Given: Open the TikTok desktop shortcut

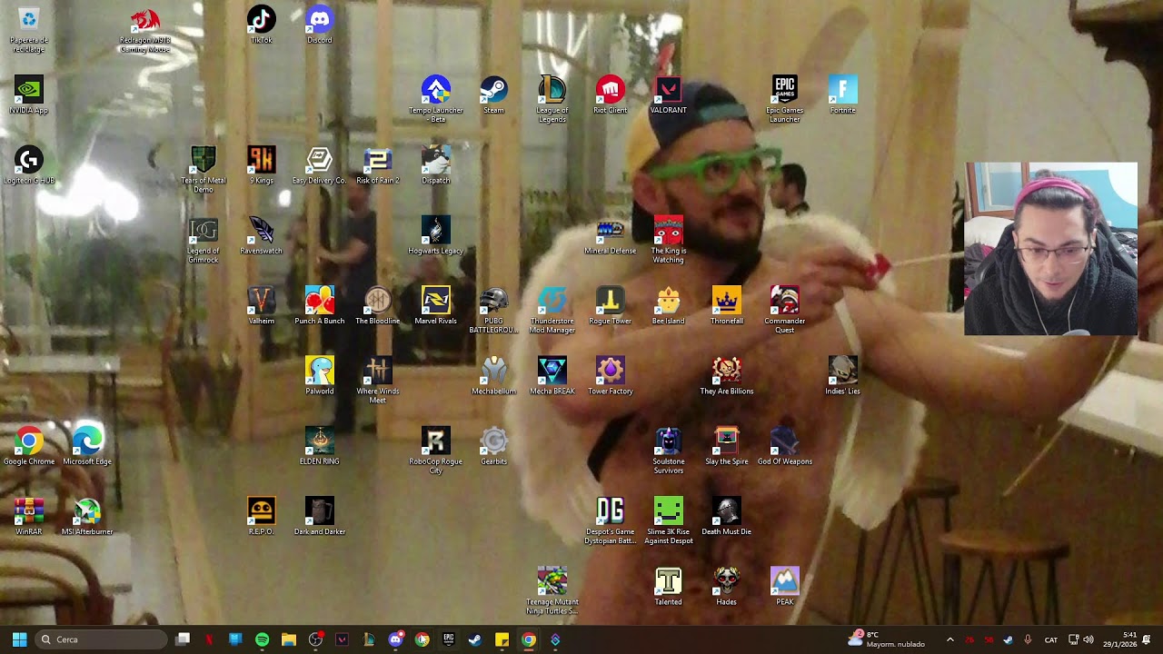Looking at the screenshot, I should pyautogui.click(x=262, y=25).
